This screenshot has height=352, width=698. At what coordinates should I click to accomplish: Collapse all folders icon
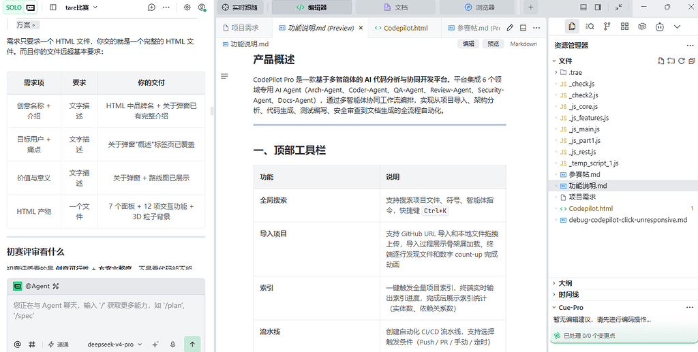pyautogui.click(x=691, y=61)
